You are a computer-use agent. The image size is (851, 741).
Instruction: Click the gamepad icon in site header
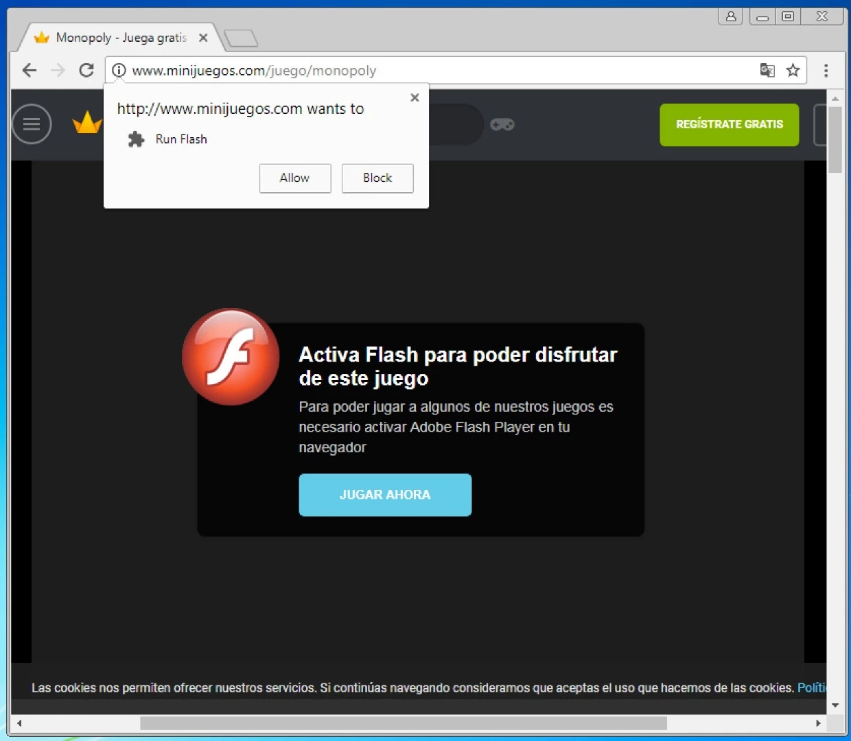tap(502, 124)
